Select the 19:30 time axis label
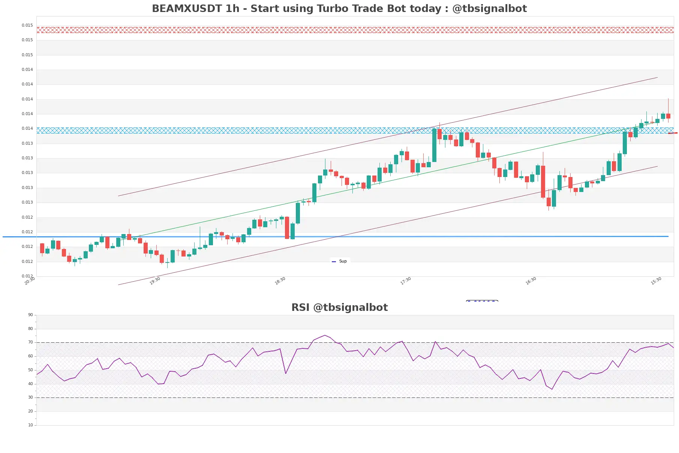 pyautogui.click(x=155, y=281)
